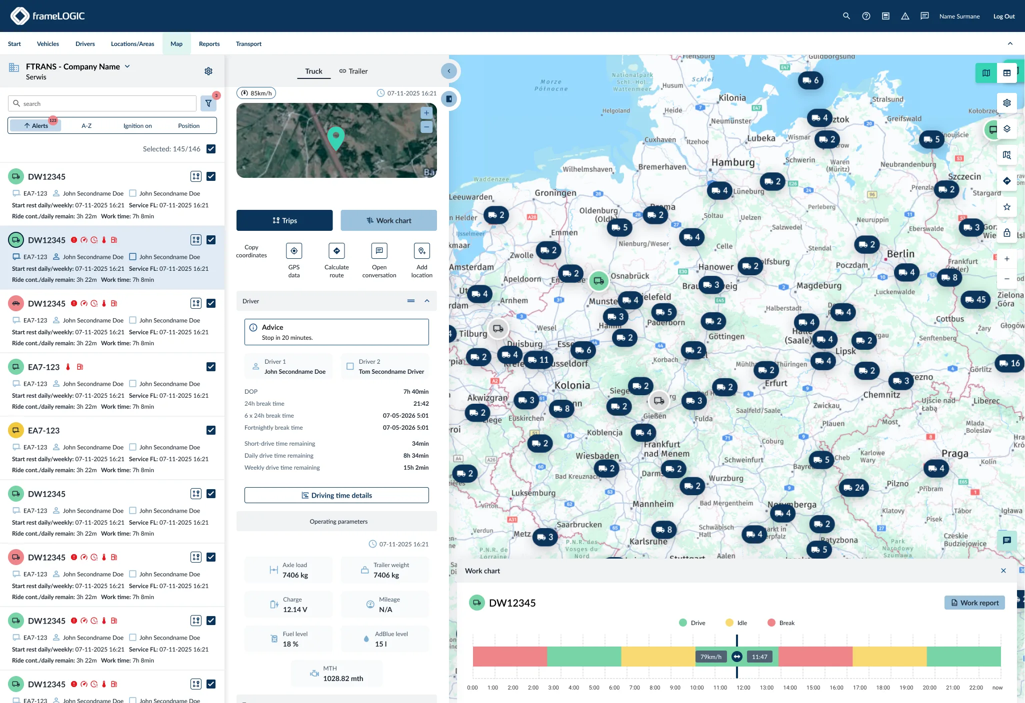Open Work report button
Screen dimensions: 1025x703
974,603
